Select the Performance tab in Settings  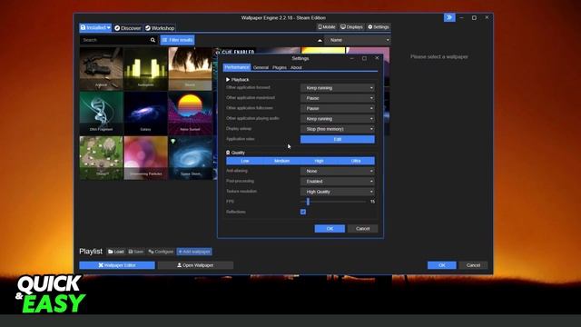coord(237,67)
